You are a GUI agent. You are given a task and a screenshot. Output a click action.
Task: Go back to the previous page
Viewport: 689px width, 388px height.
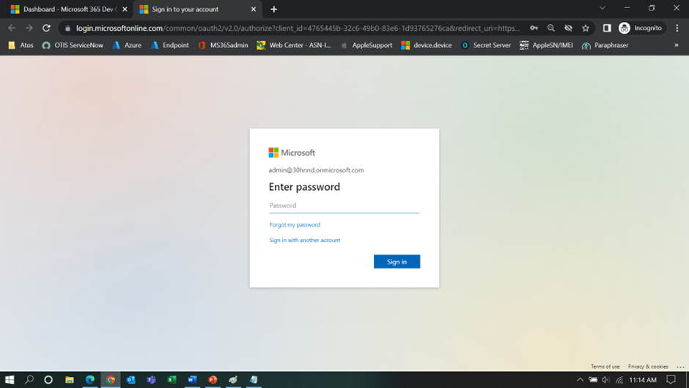[x=12, y=28]
